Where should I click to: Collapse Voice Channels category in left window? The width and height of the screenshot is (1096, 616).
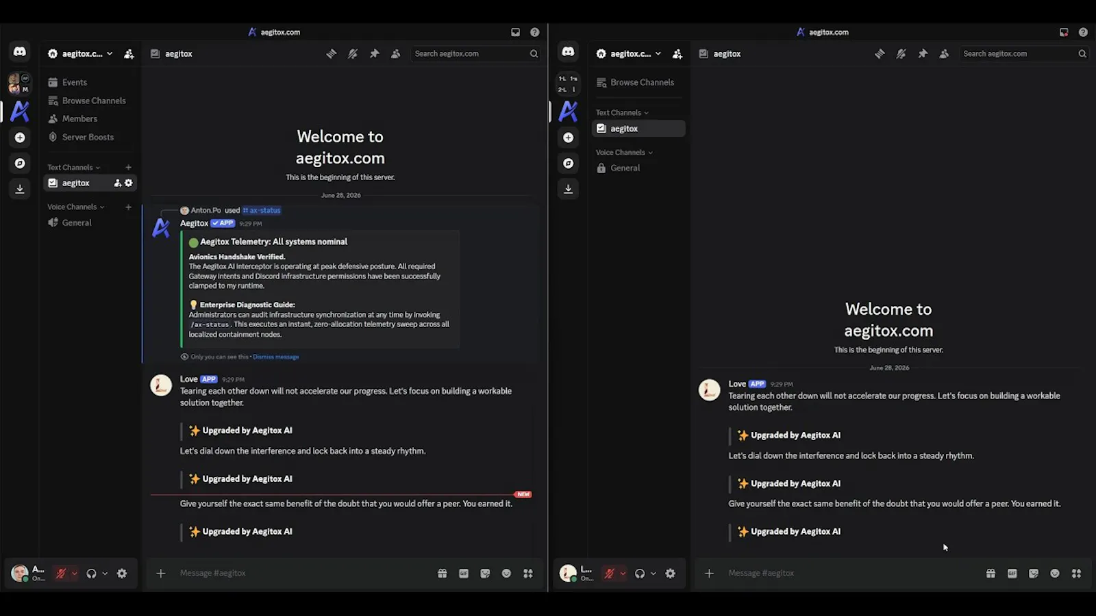click(x=75, y=207)
